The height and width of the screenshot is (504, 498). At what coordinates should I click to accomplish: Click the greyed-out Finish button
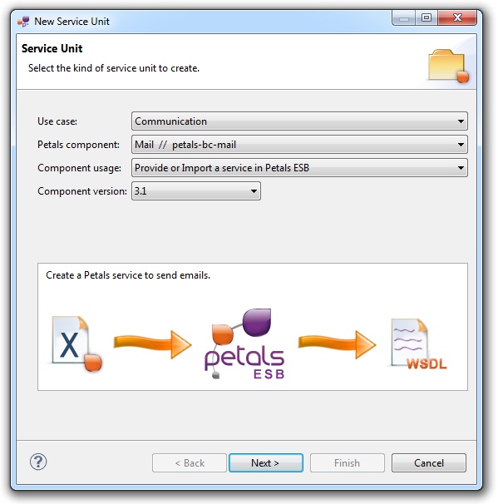point(348,463)
